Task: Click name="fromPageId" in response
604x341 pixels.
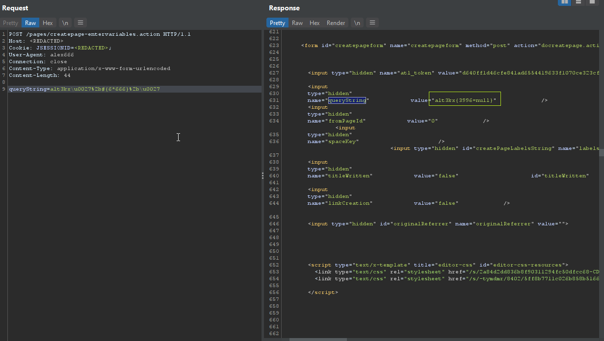Action: coord(337,121)
